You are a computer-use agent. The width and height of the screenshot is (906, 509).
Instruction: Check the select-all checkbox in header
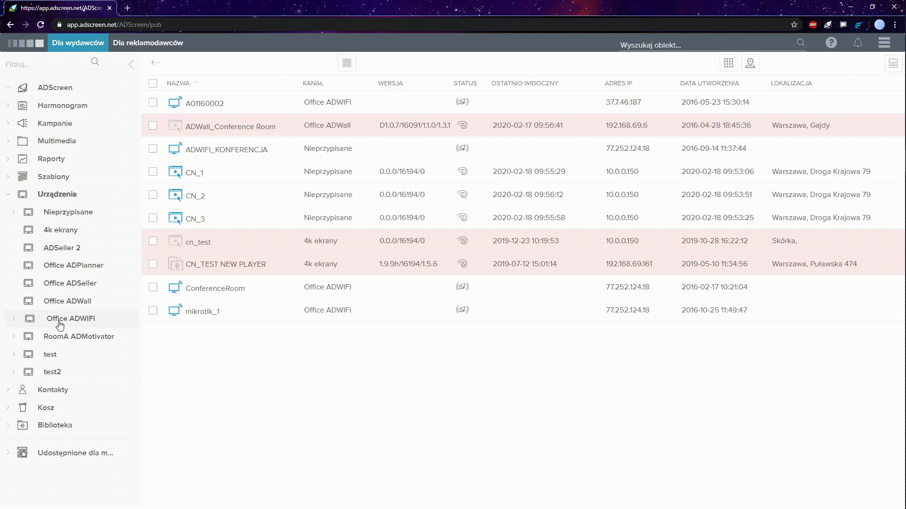tap(153, 83)
